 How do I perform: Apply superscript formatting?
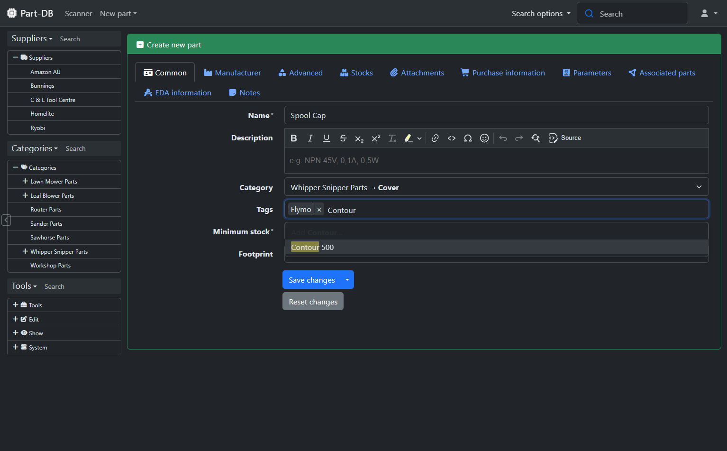tap(376, 138)
